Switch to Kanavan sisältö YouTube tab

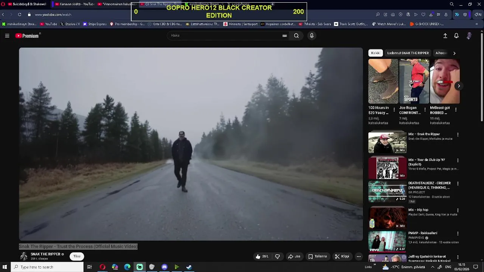coord(74,4)
